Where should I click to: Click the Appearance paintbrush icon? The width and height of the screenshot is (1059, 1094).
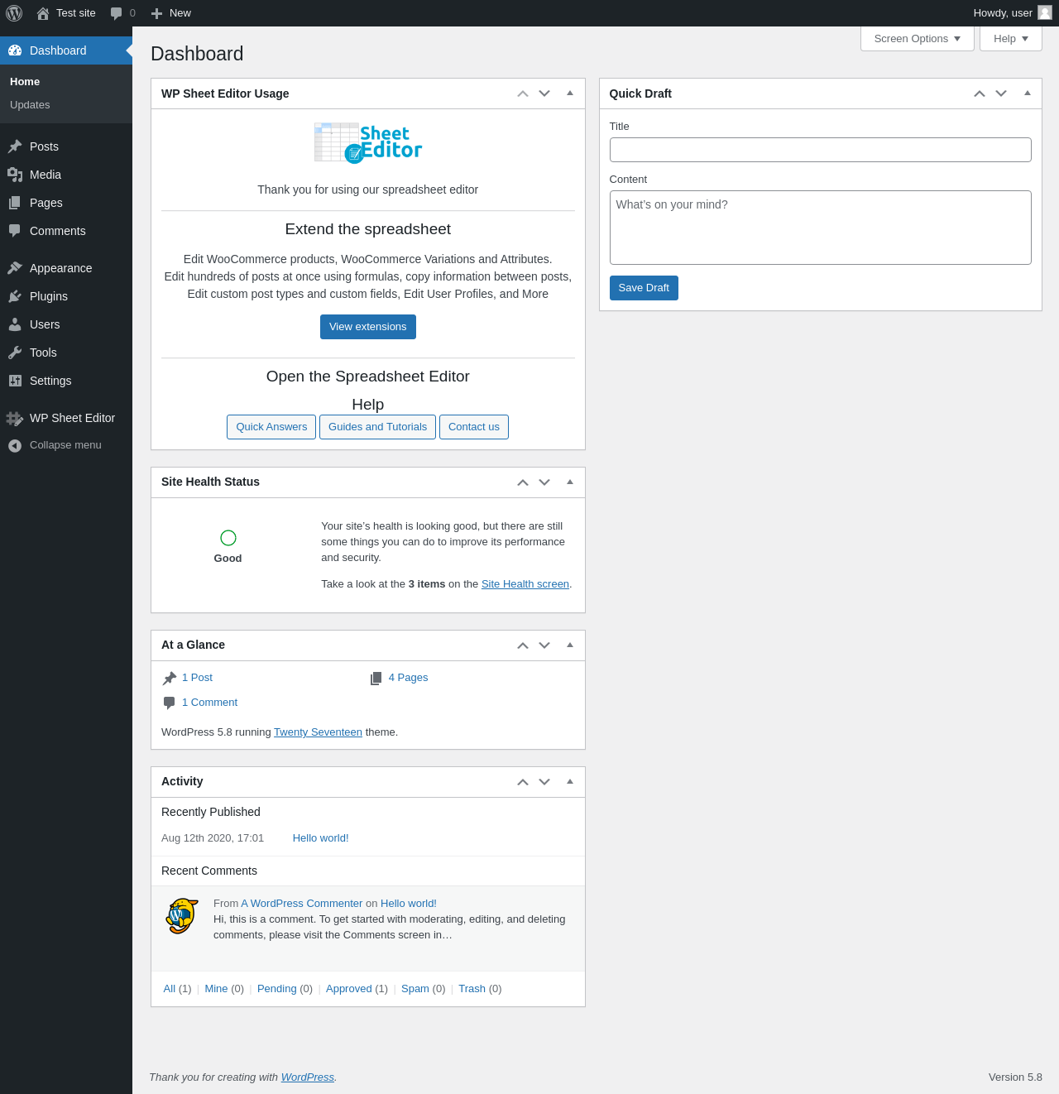tap(15, 268)
